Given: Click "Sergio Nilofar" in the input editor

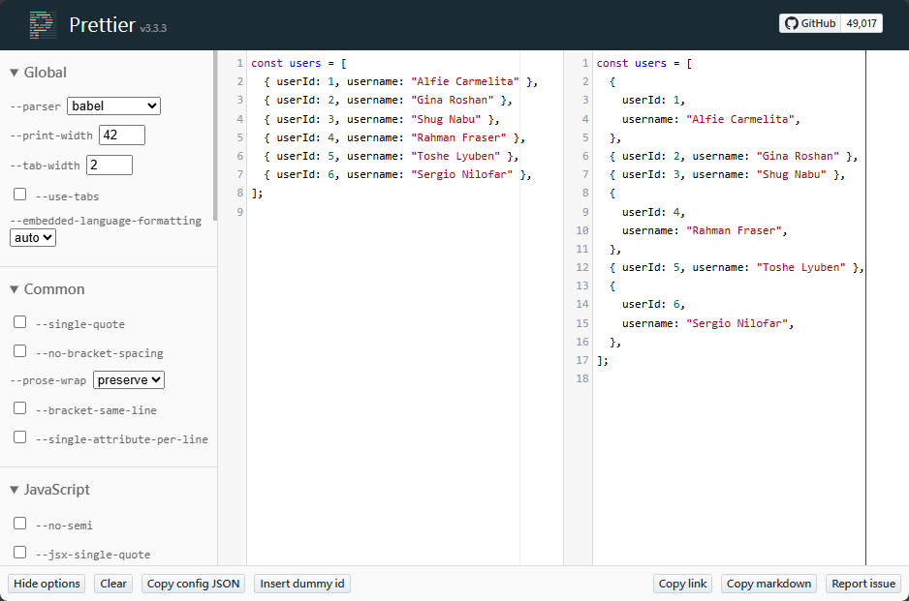Looking at the screenshot, I should click(x=462, y=175).
